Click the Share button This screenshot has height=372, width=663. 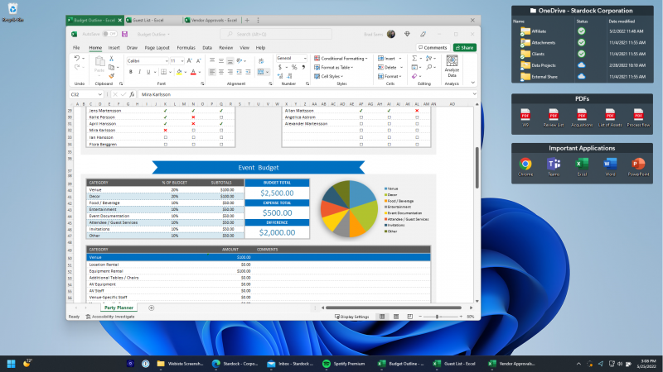click(x=464, y=48)
